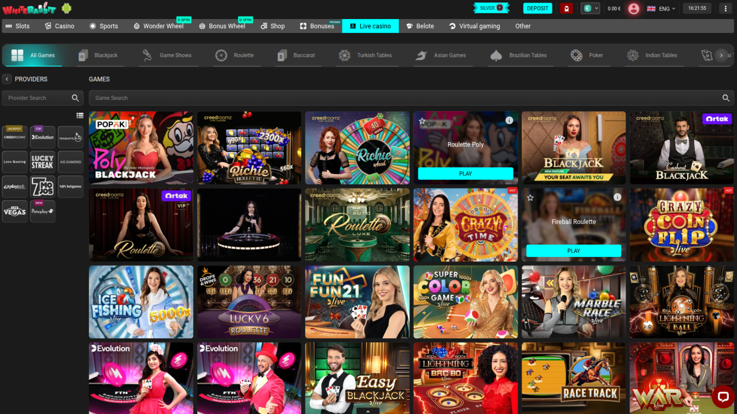Open the three-dot options menu
Viewport: 737px width, 414px height.
725,8
